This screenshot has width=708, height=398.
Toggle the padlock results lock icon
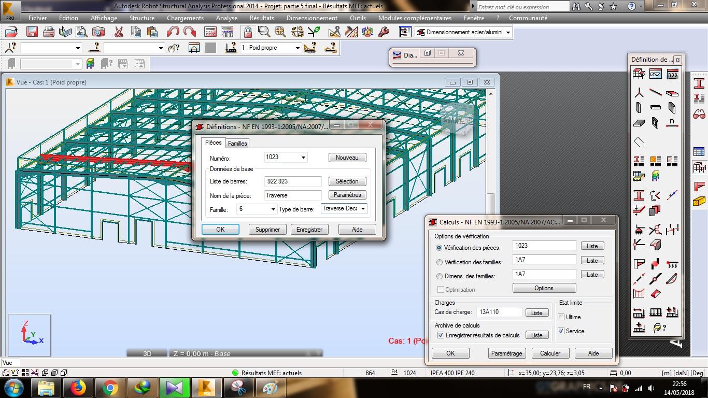click(x=248, y=32)
